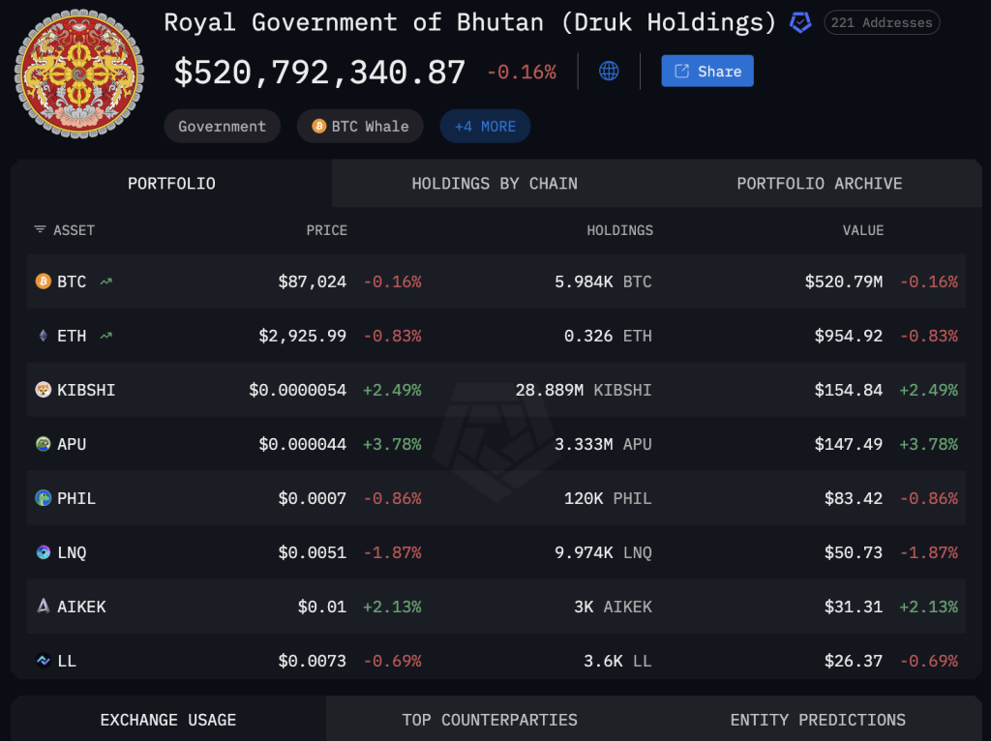Viewport: 991px width, 741px height.
Task: Click the LL token icon
Action: 43,661
